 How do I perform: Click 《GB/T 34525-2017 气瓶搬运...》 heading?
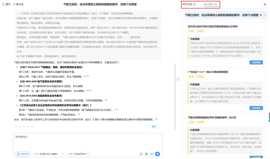point(51,67)
